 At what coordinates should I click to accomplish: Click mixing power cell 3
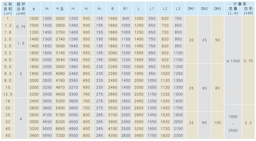[x=21, y=74]
